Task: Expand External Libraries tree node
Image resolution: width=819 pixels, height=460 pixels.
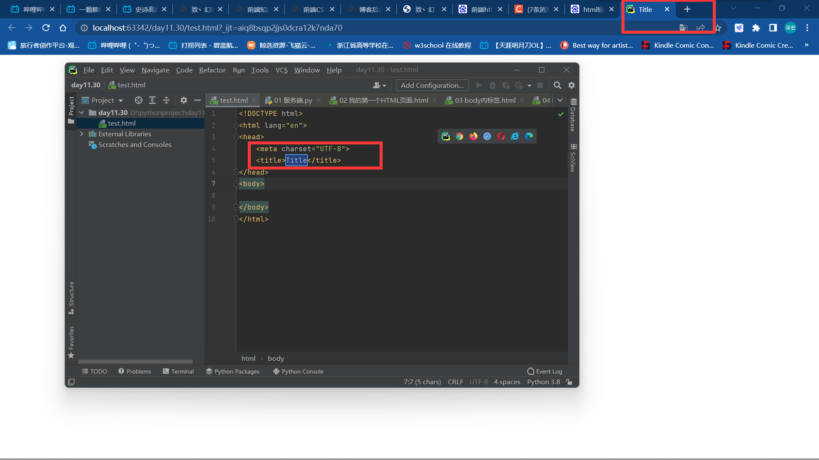Action: pyautogui.click(x=81, y=134)
